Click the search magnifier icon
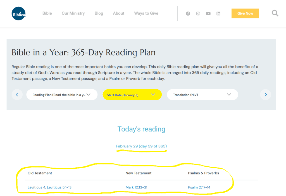 click(275, 13)
